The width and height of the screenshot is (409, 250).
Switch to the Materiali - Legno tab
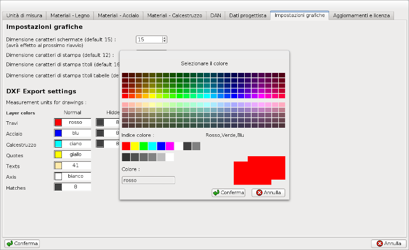pos(70,15)
